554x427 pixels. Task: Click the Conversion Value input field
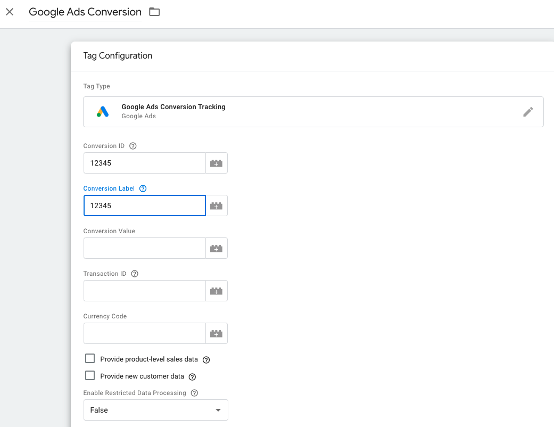pyautogui.click(x=145, y=248)
